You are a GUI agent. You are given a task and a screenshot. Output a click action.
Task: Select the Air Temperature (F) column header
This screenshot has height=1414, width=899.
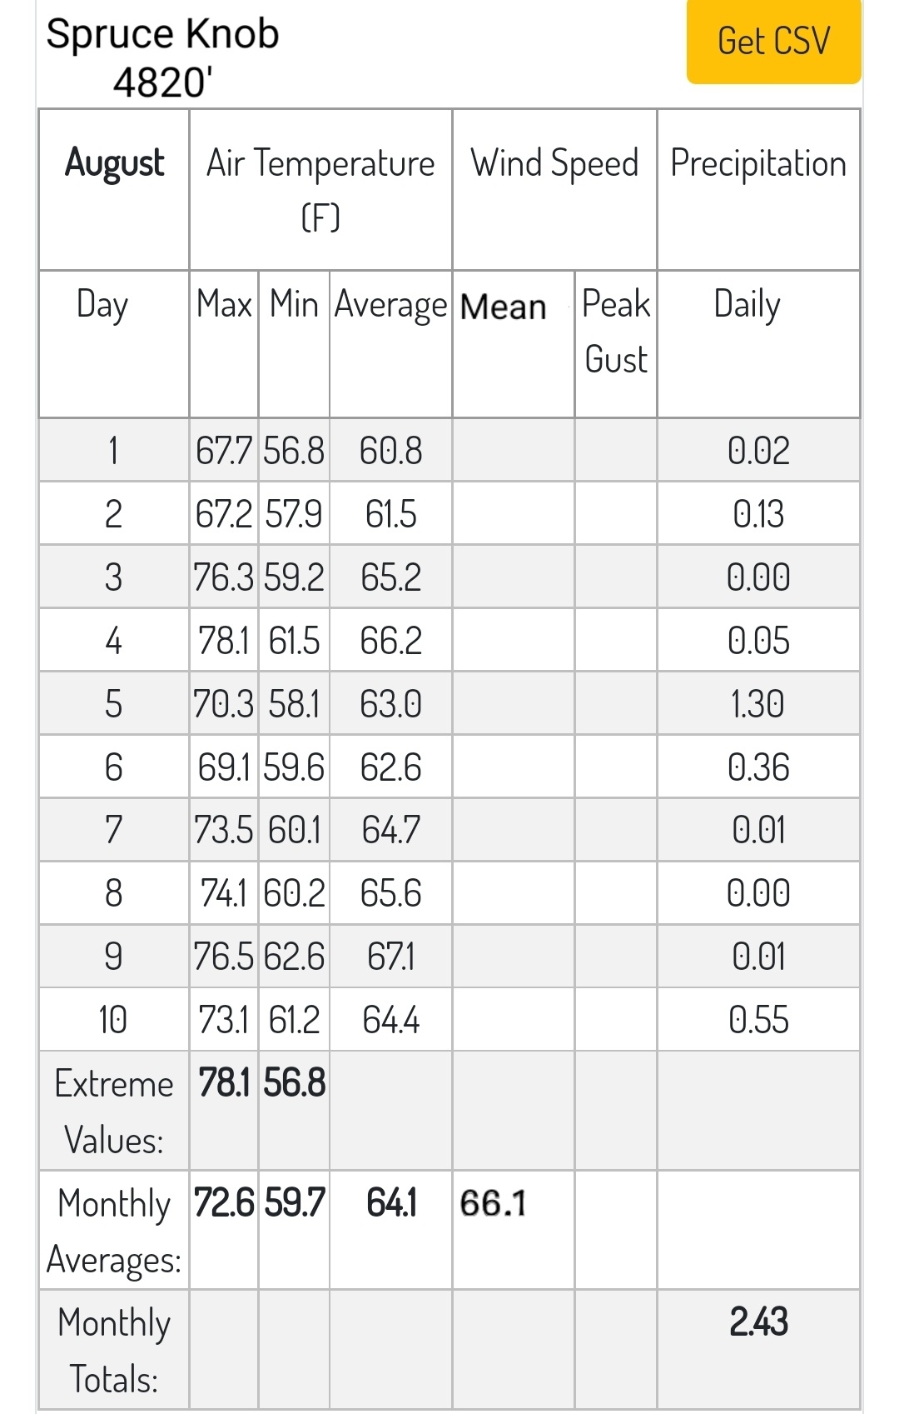tap(320, 189)
